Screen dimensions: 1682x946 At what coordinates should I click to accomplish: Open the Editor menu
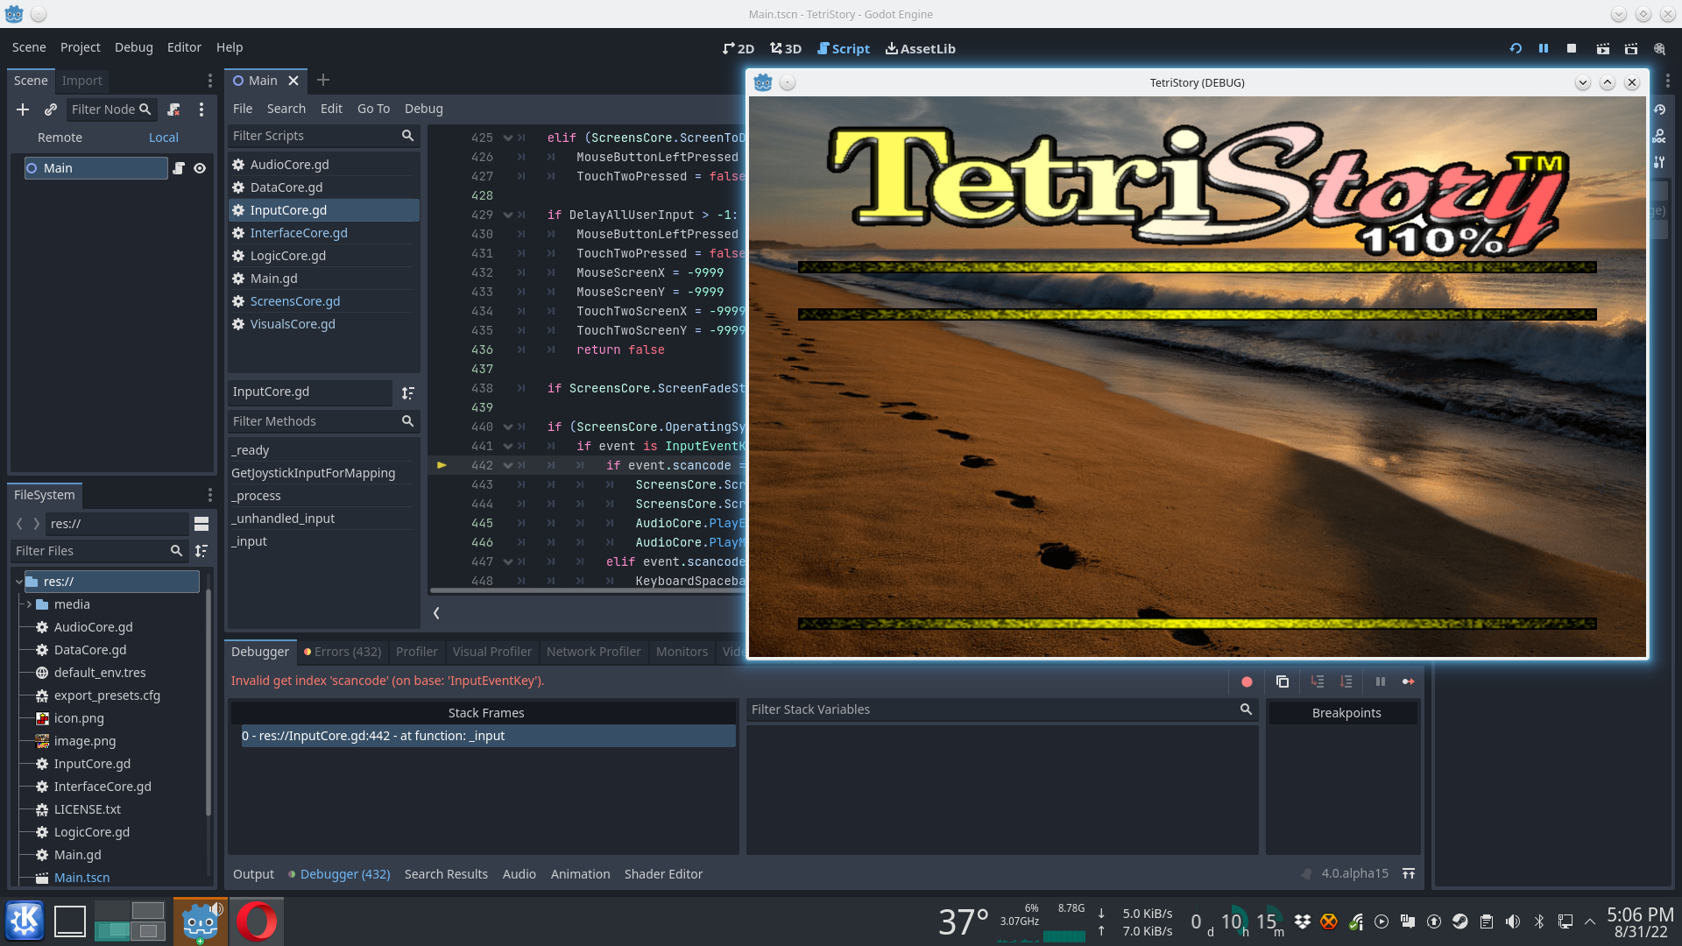[184, 47]
